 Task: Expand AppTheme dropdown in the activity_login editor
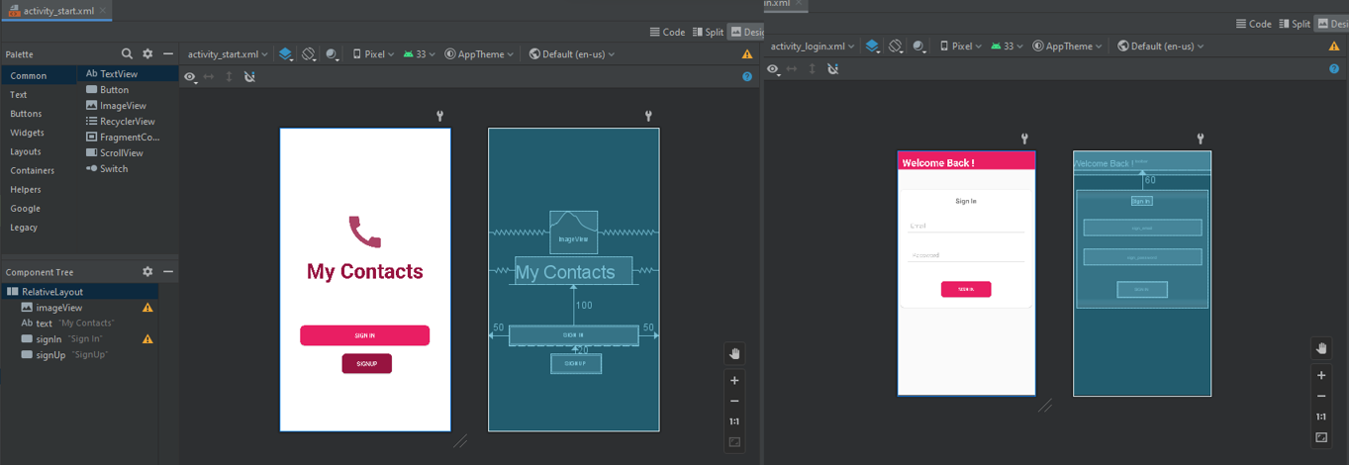(1069, 46)
